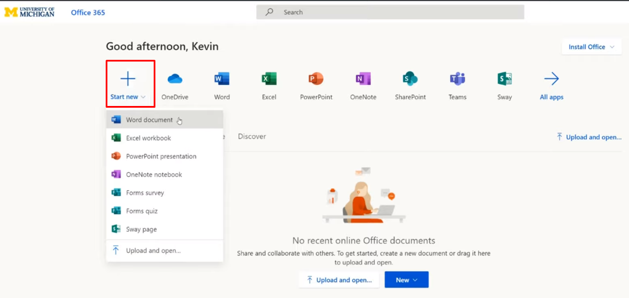Click the Upload and open button at bottom
Image resolution: width=629 pixels, height=298 pixels.
(x=339, y=280)
